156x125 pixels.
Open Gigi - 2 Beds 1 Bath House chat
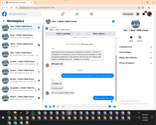[21, 54]
